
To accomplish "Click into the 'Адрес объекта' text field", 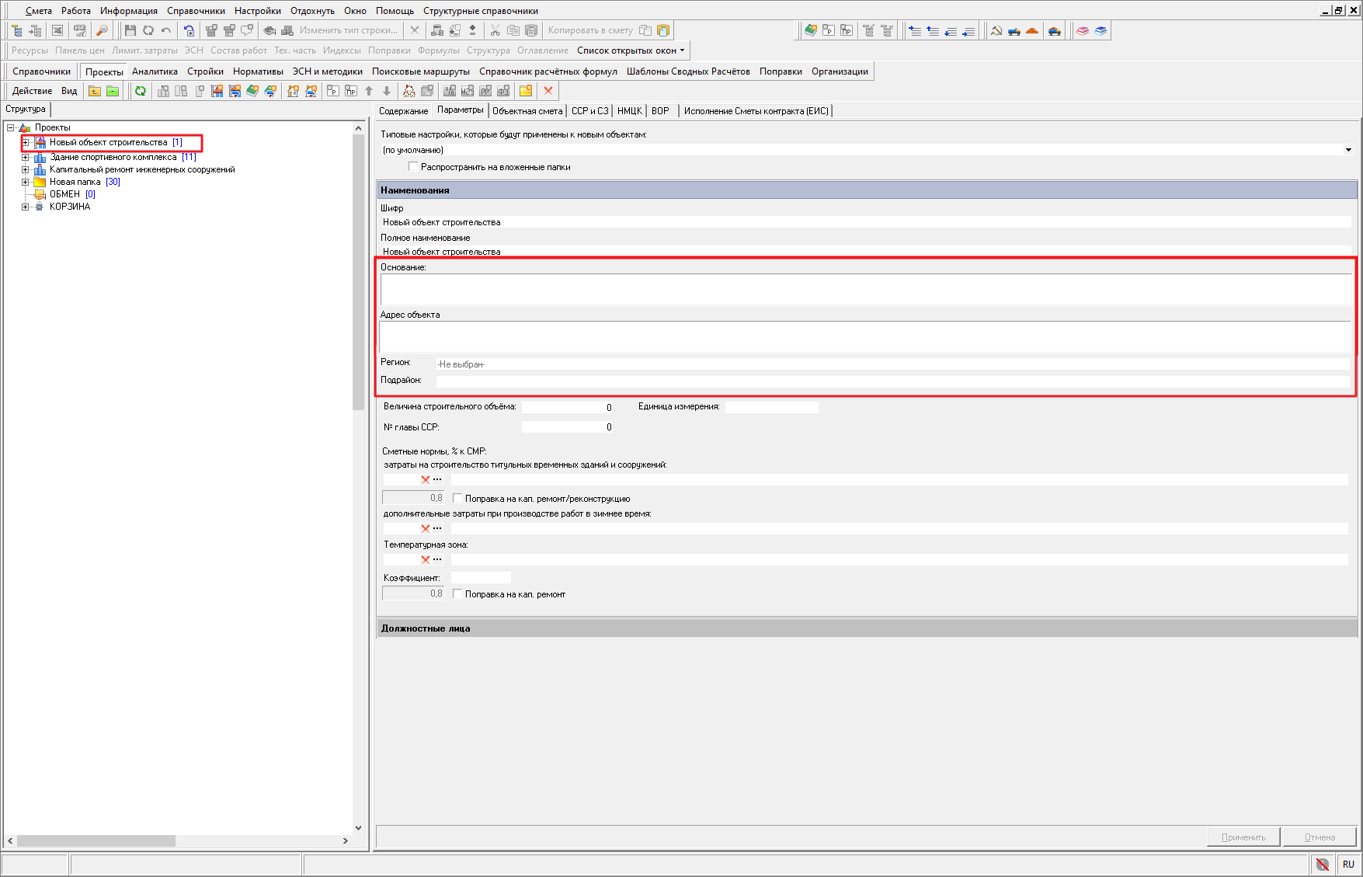I will tap(864, 338).
